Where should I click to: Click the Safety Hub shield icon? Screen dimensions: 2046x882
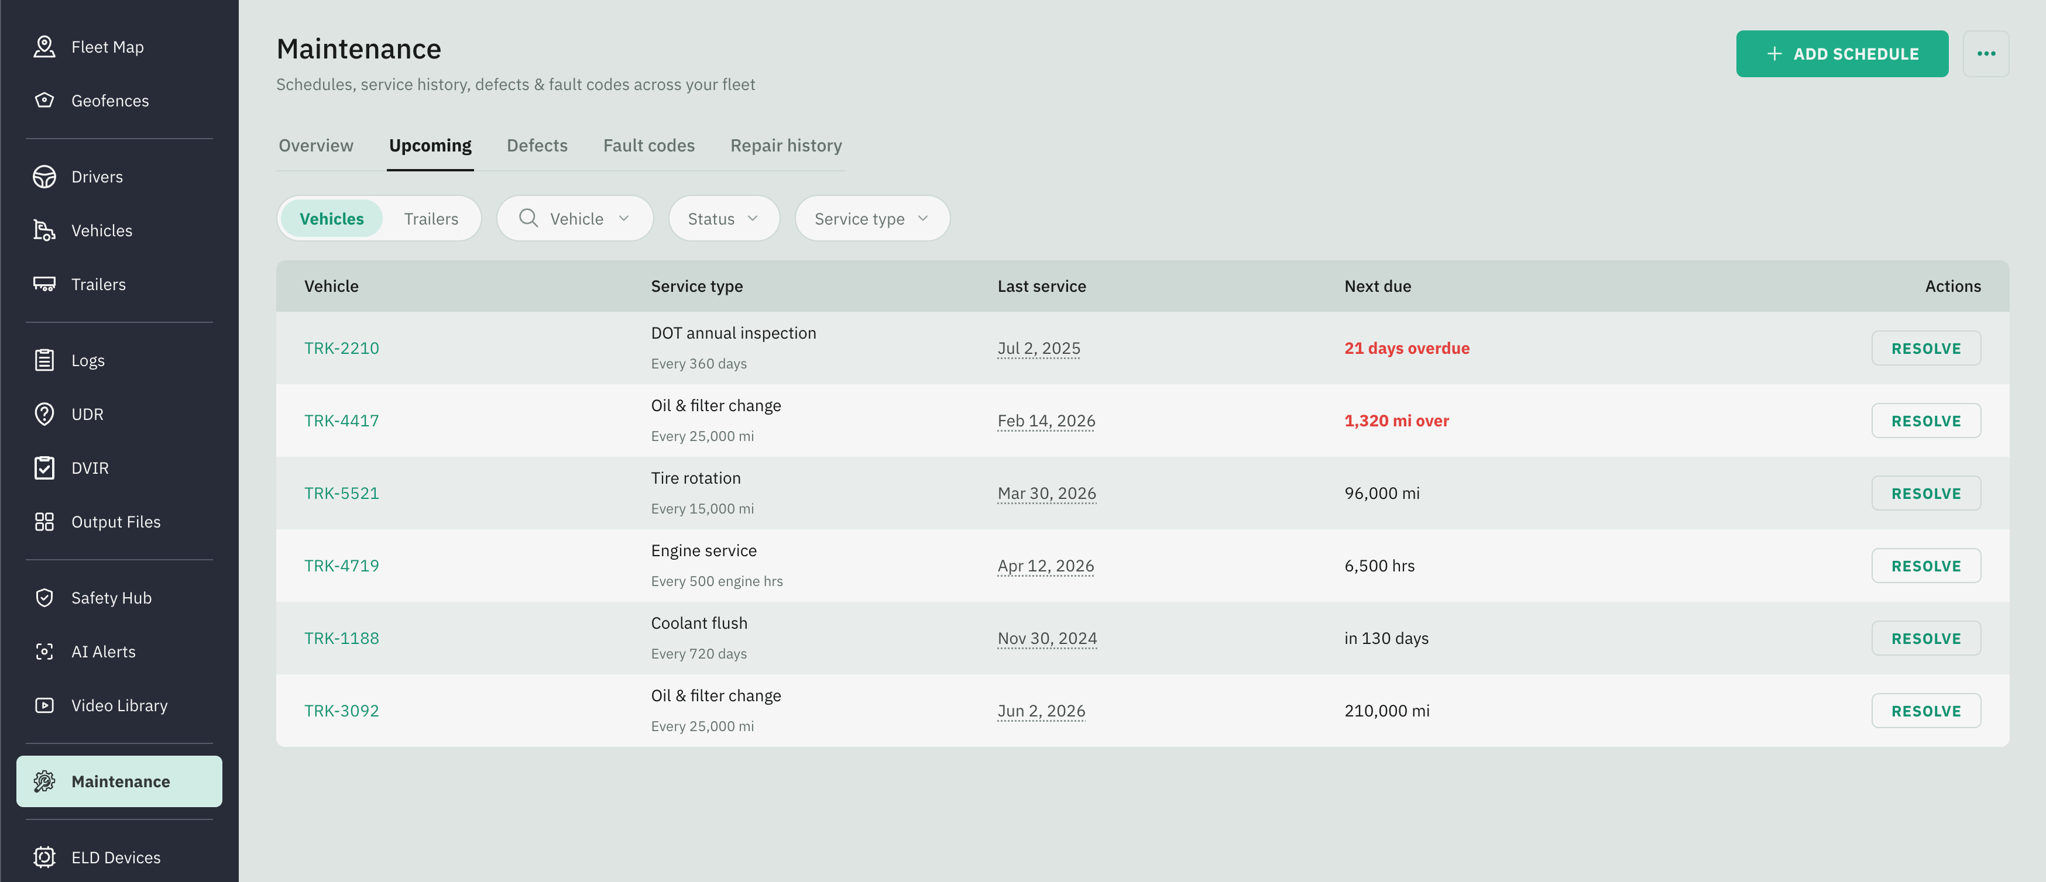click(x=44, y=597)
